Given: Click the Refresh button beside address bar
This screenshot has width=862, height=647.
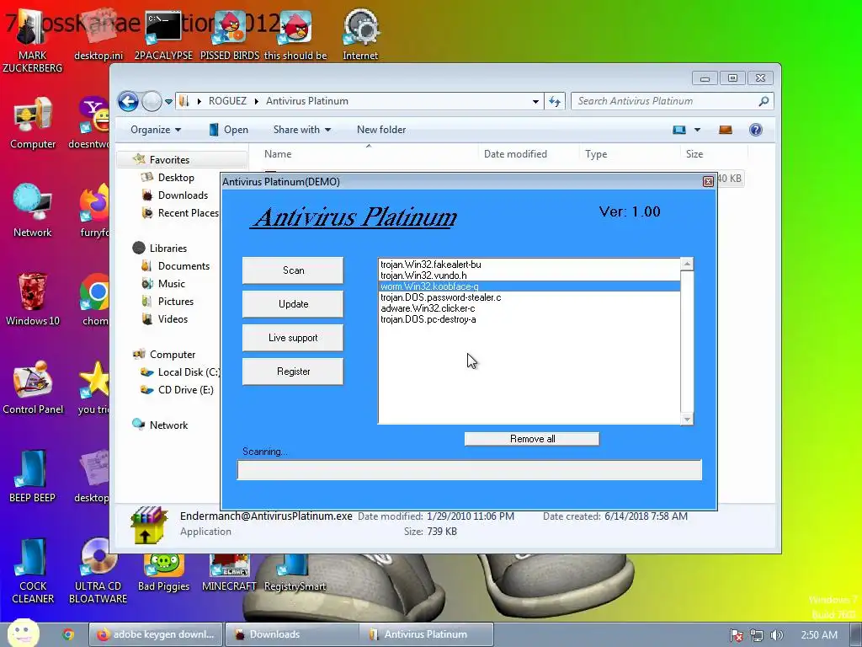Looking at the screenshot, I should [555, 101].
